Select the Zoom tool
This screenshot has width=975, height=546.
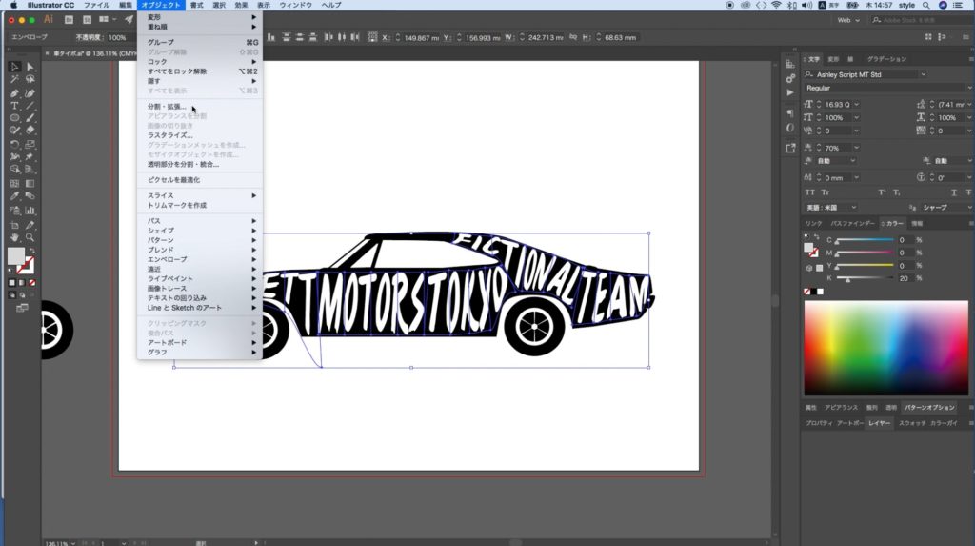(x=30, y=238)
